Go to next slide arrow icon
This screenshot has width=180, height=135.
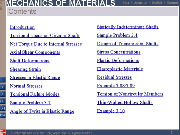click(3, 94)
